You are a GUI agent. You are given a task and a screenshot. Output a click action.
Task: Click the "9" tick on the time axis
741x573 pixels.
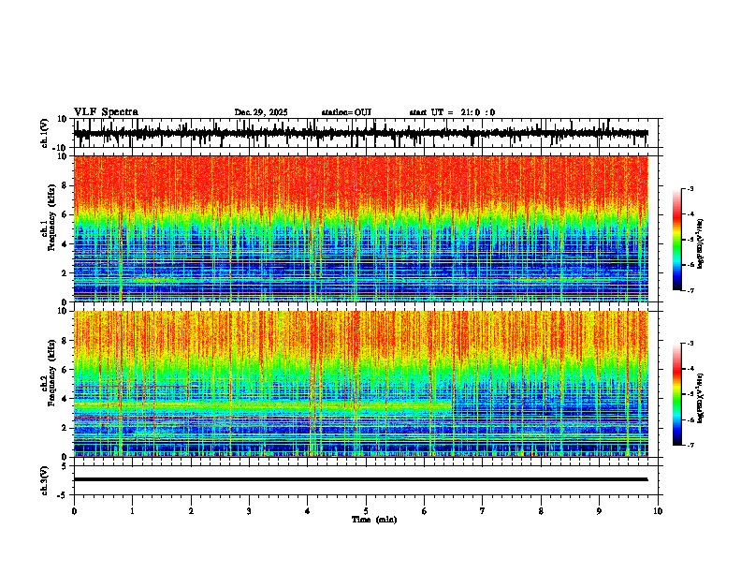click(599, 511)
